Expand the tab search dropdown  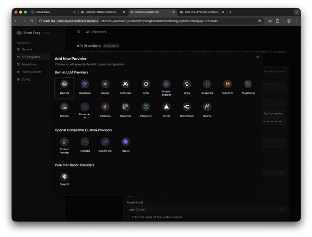296,12
